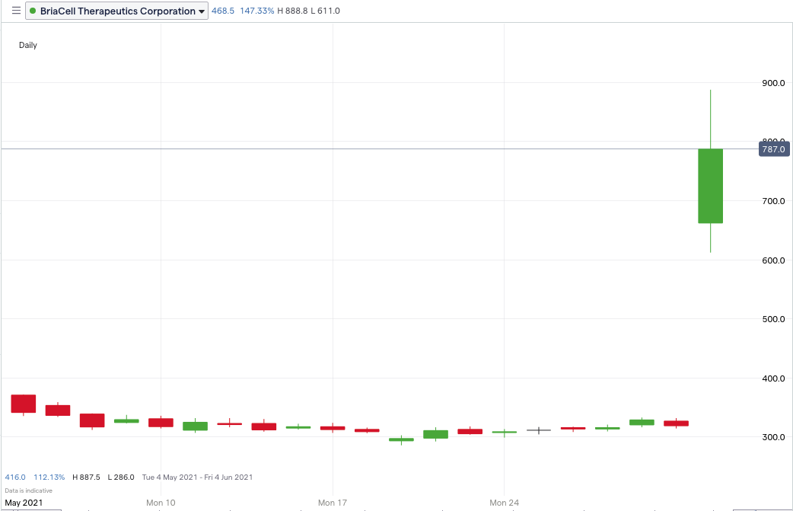Screen dimensions: 793x511
Task: Click the Tue 4 May 2021 - Fri 4 Jun 2021 range
Action: [x=197, y=477]
